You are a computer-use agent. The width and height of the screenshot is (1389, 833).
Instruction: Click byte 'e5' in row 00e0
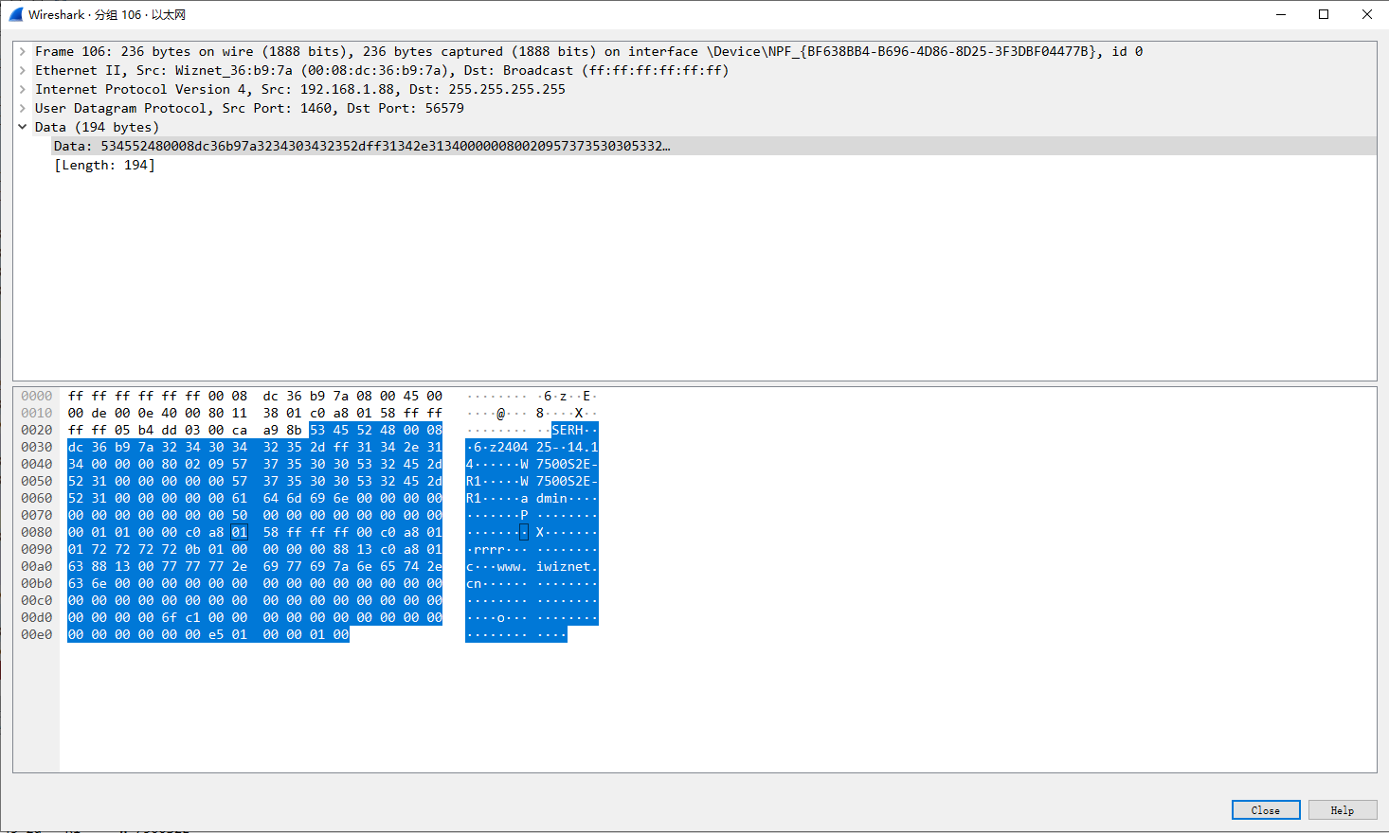(216, 634)
